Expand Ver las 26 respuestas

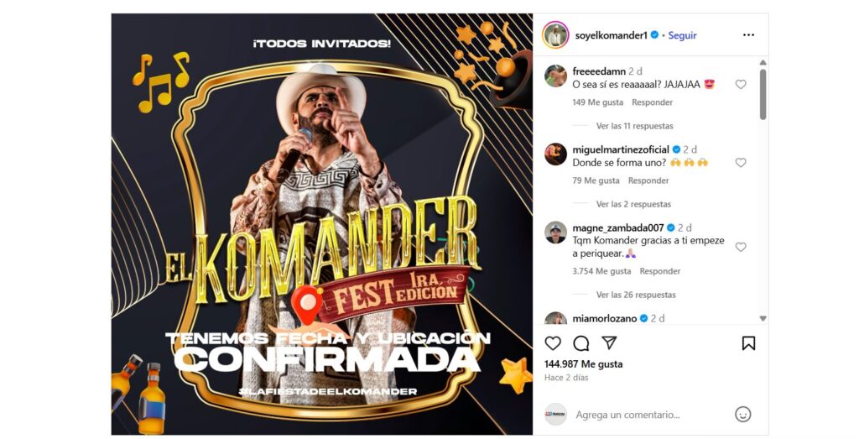(636, 295)
